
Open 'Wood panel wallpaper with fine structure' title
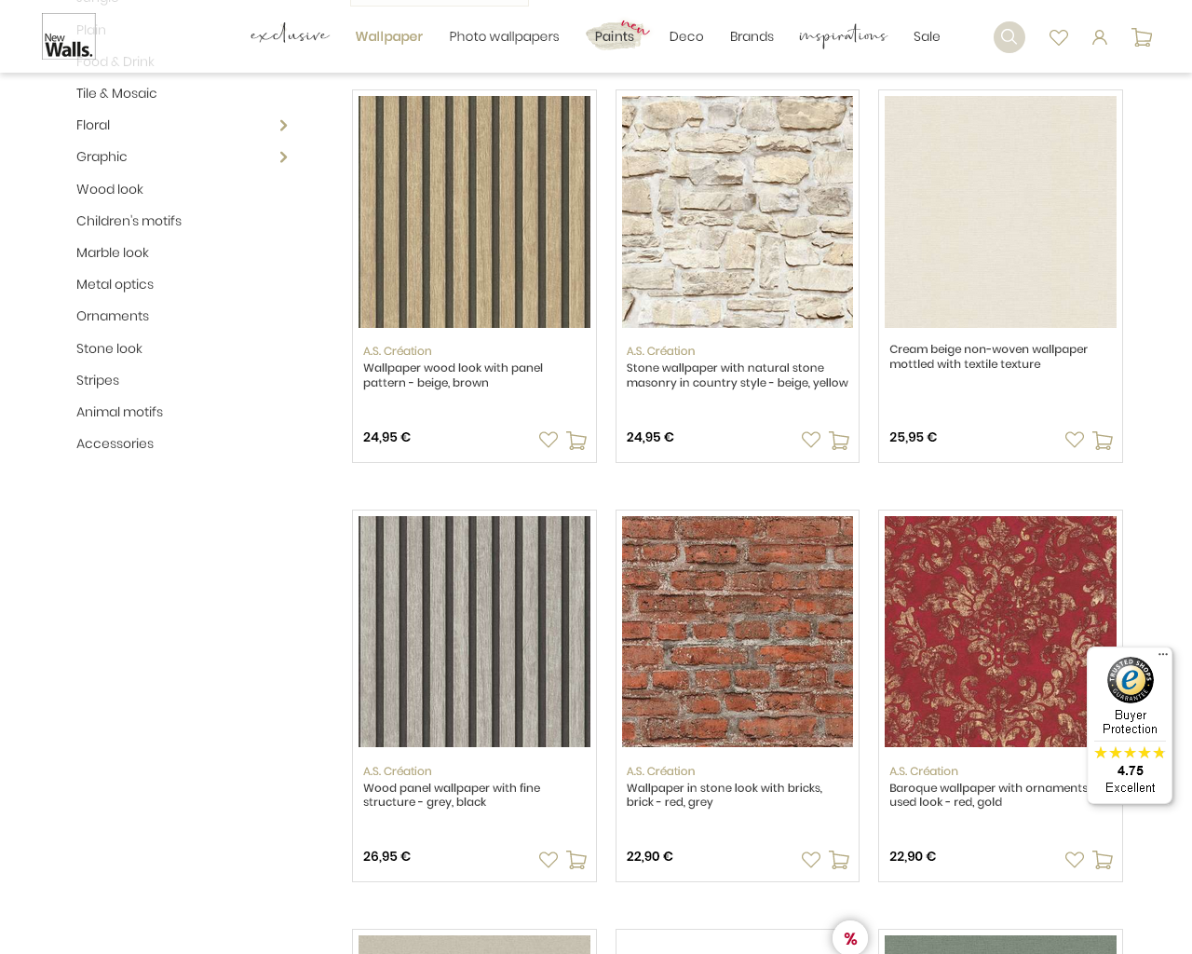[x=452, y=795]
